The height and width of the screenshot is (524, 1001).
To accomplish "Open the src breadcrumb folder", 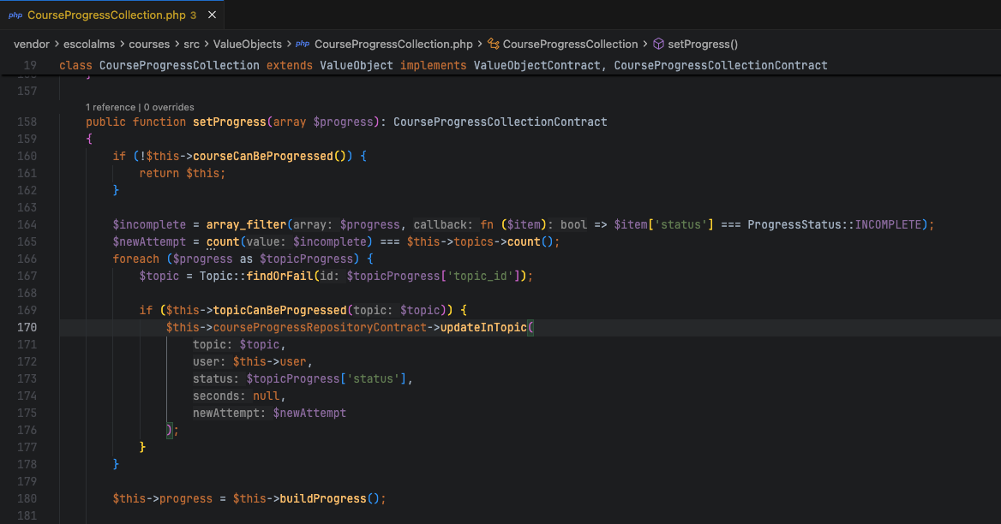I will 192,44.
